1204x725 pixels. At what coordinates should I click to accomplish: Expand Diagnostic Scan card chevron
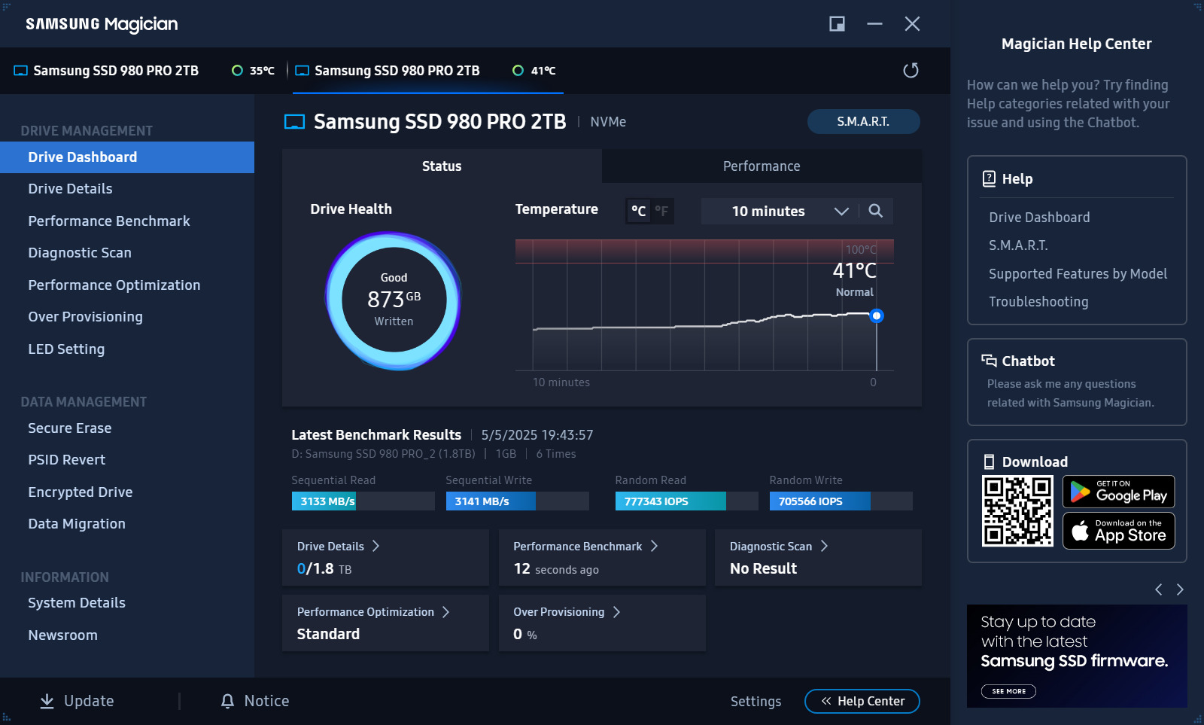pyautogui.click(x=824, y=546)
